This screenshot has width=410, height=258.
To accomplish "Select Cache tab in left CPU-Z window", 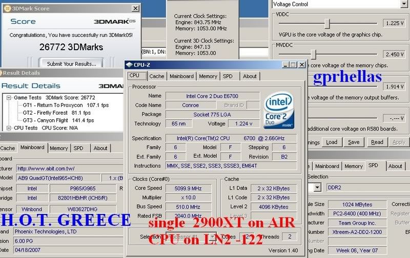I will pyautogui.click(x=8, y=148).
